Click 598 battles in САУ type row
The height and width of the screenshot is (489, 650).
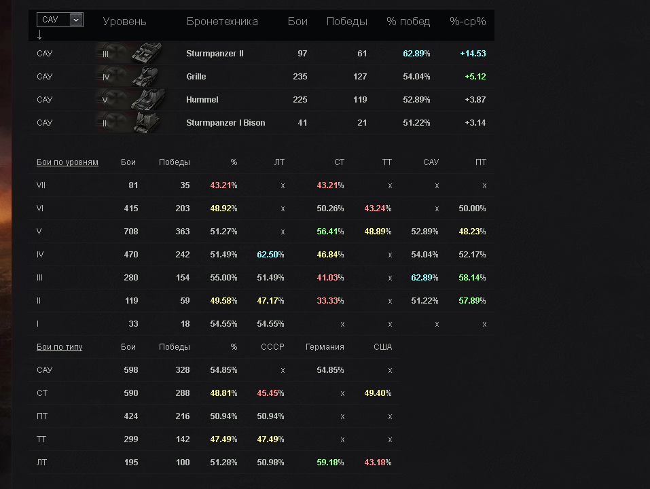(x=131, y=370)
